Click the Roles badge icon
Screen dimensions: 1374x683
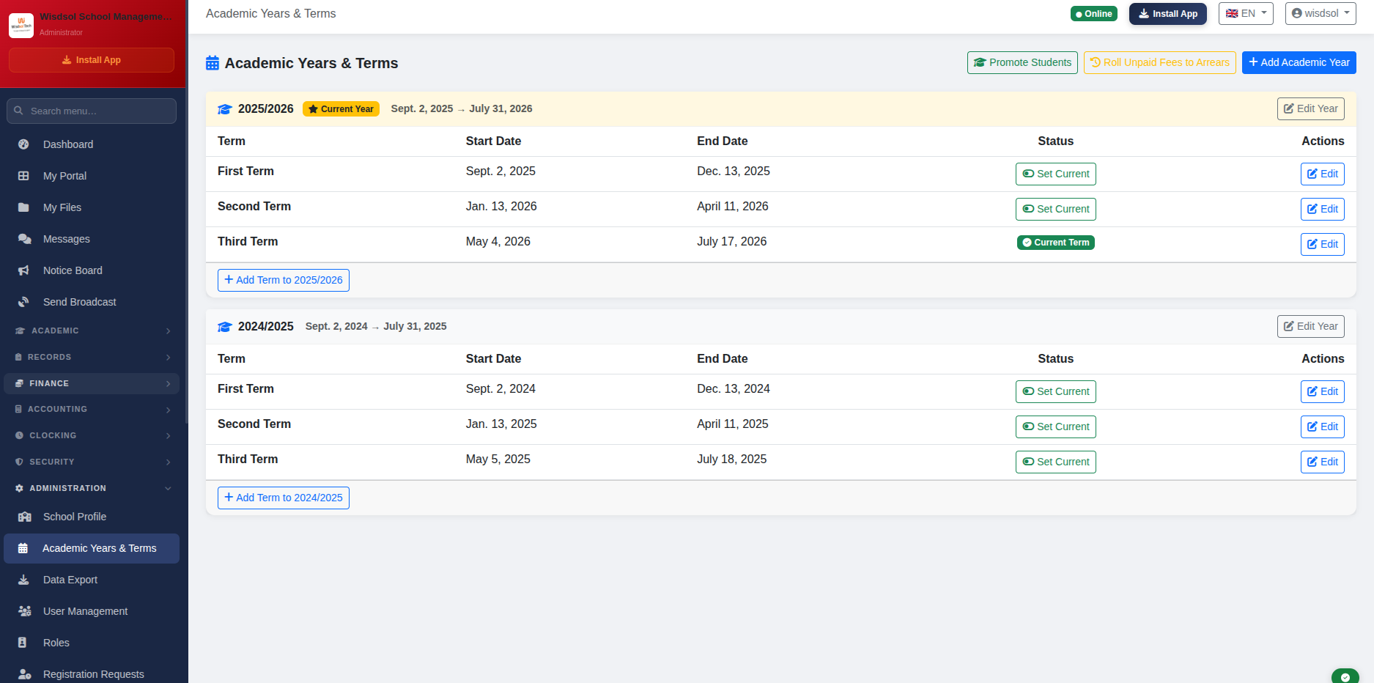(x=22, y=643)
